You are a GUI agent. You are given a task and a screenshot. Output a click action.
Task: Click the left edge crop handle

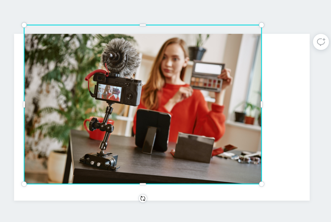(24, 104)
